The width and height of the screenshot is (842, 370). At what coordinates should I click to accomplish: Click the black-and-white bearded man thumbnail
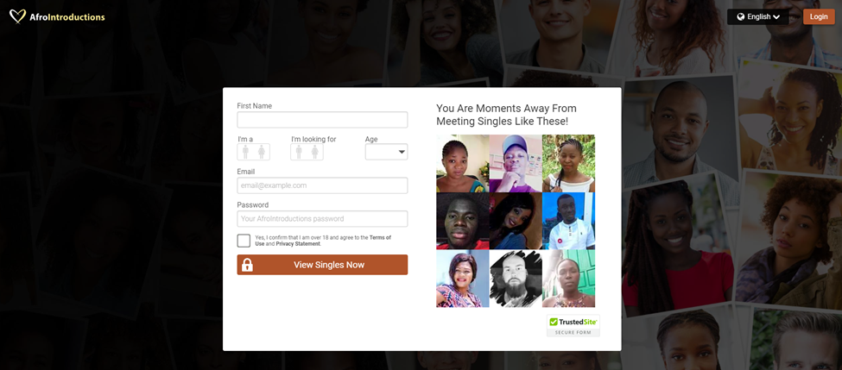point(516,279)
